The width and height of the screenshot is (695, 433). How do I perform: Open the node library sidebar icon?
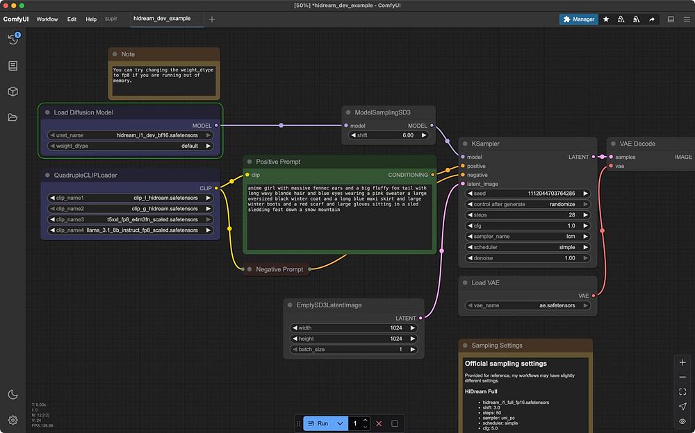tap(13, 66)
